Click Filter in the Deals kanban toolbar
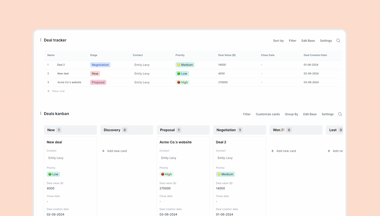380x216 pixels. coord(247,114)
